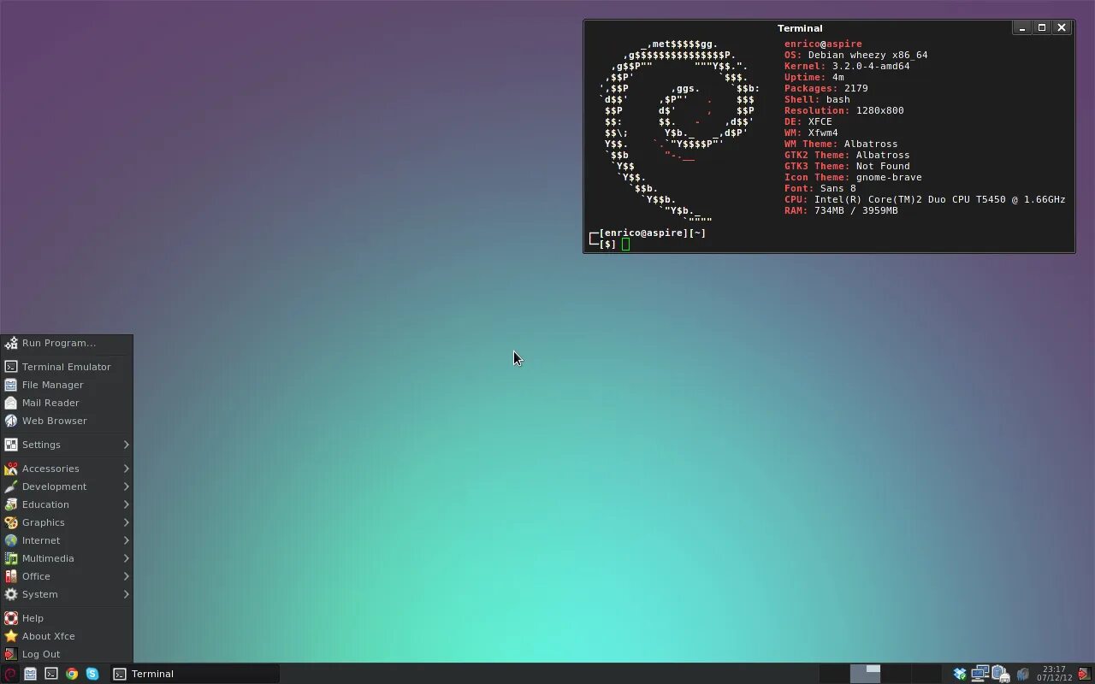
Task: Open Mail Reader from the menu
Action: point(67,403)
